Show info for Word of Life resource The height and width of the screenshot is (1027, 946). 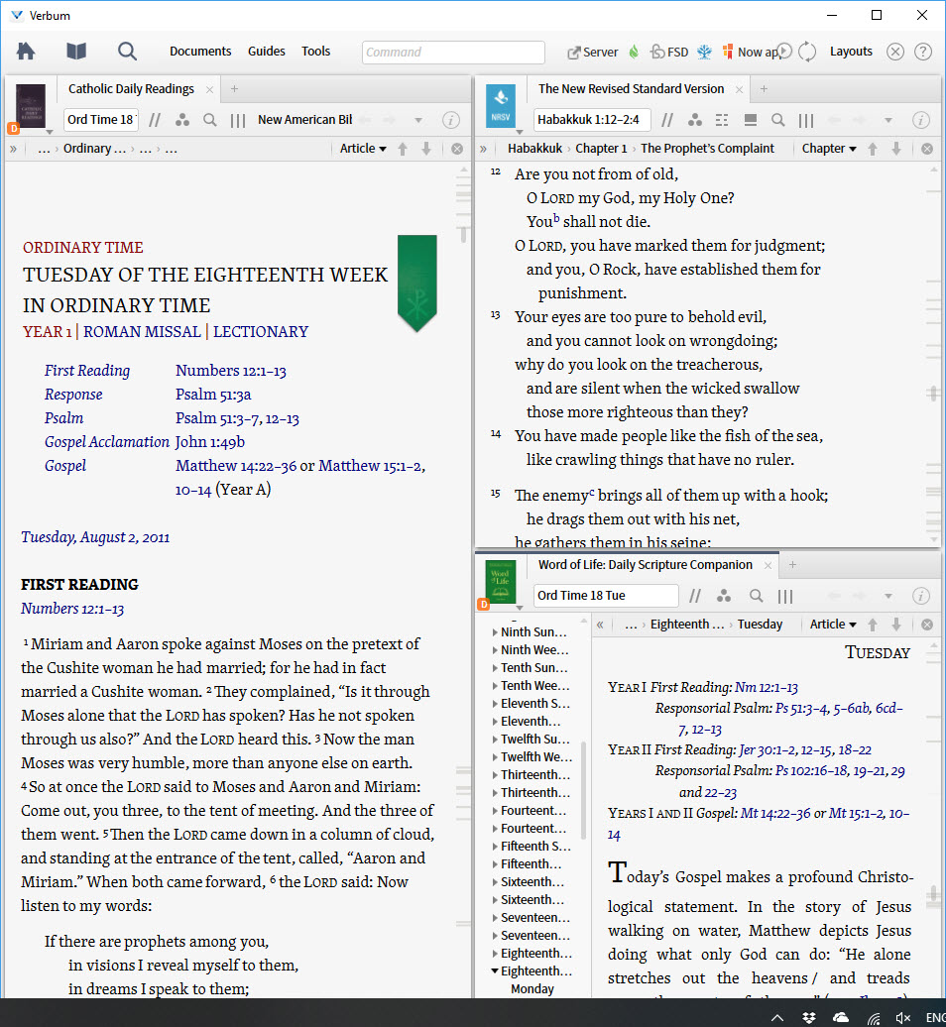pyautogui.click(x=920, y=596)
